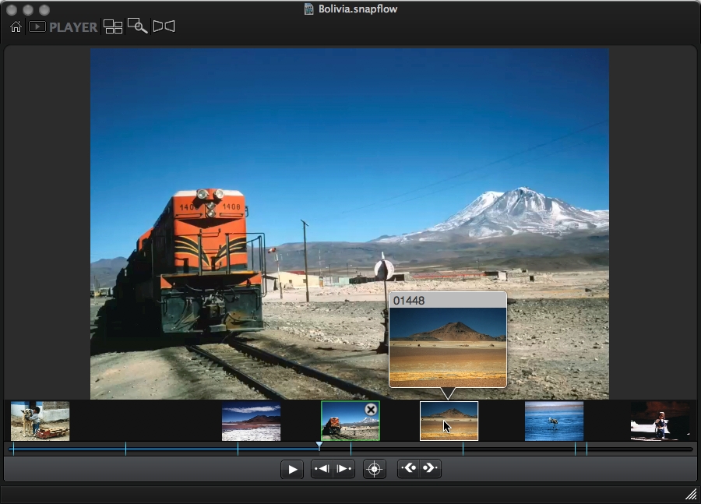Click timeline tick under desert mountain thumbnail

[463, 449]
